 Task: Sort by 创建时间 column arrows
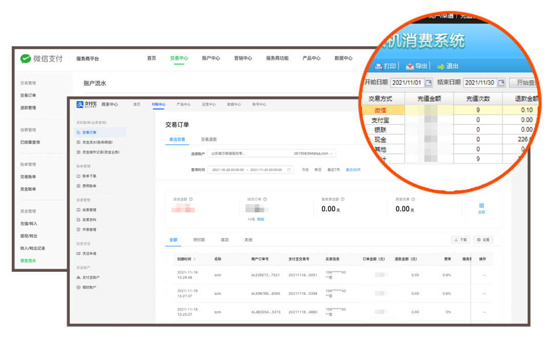[x=194, y=260]
